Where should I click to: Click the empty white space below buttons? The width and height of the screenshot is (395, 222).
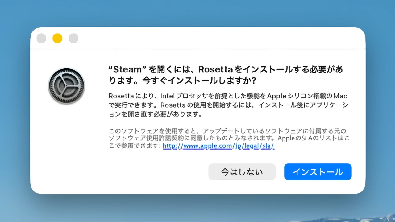197,187
